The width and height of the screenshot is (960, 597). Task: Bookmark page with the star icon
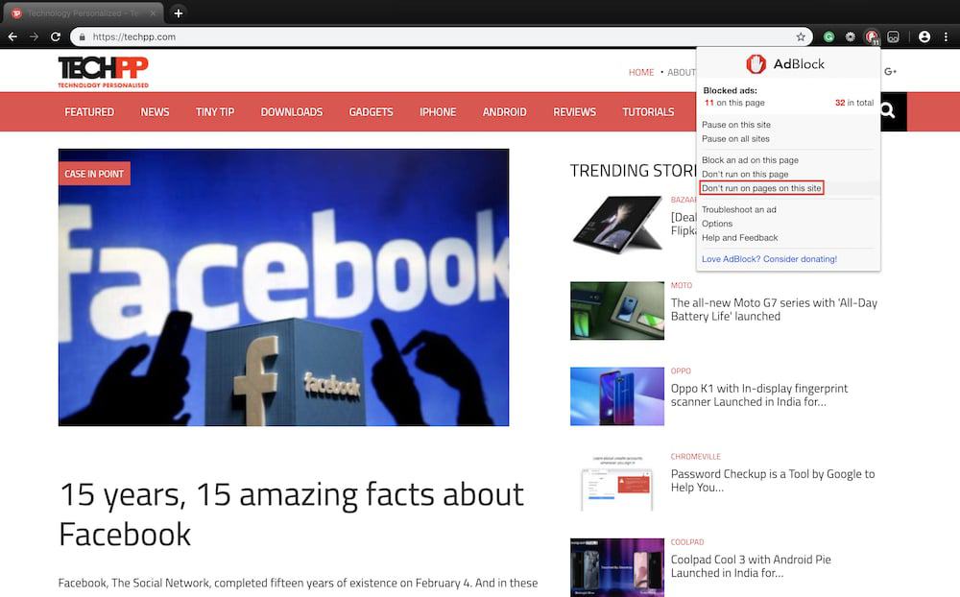801,36
